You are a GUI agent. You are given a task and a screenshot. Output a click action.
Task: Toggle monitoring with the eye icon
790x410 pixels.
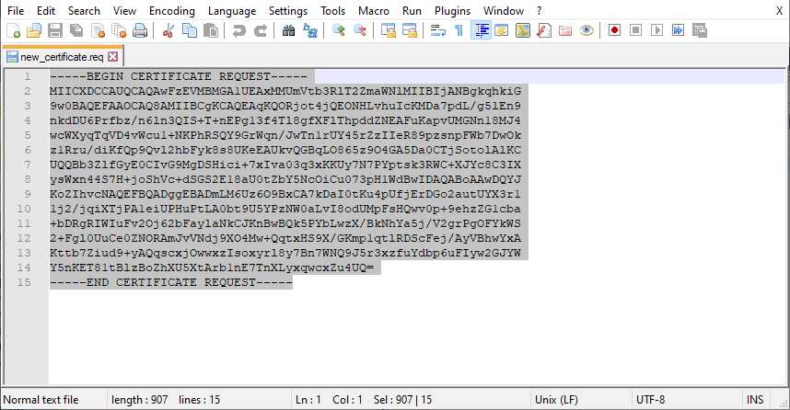[586, 30]
